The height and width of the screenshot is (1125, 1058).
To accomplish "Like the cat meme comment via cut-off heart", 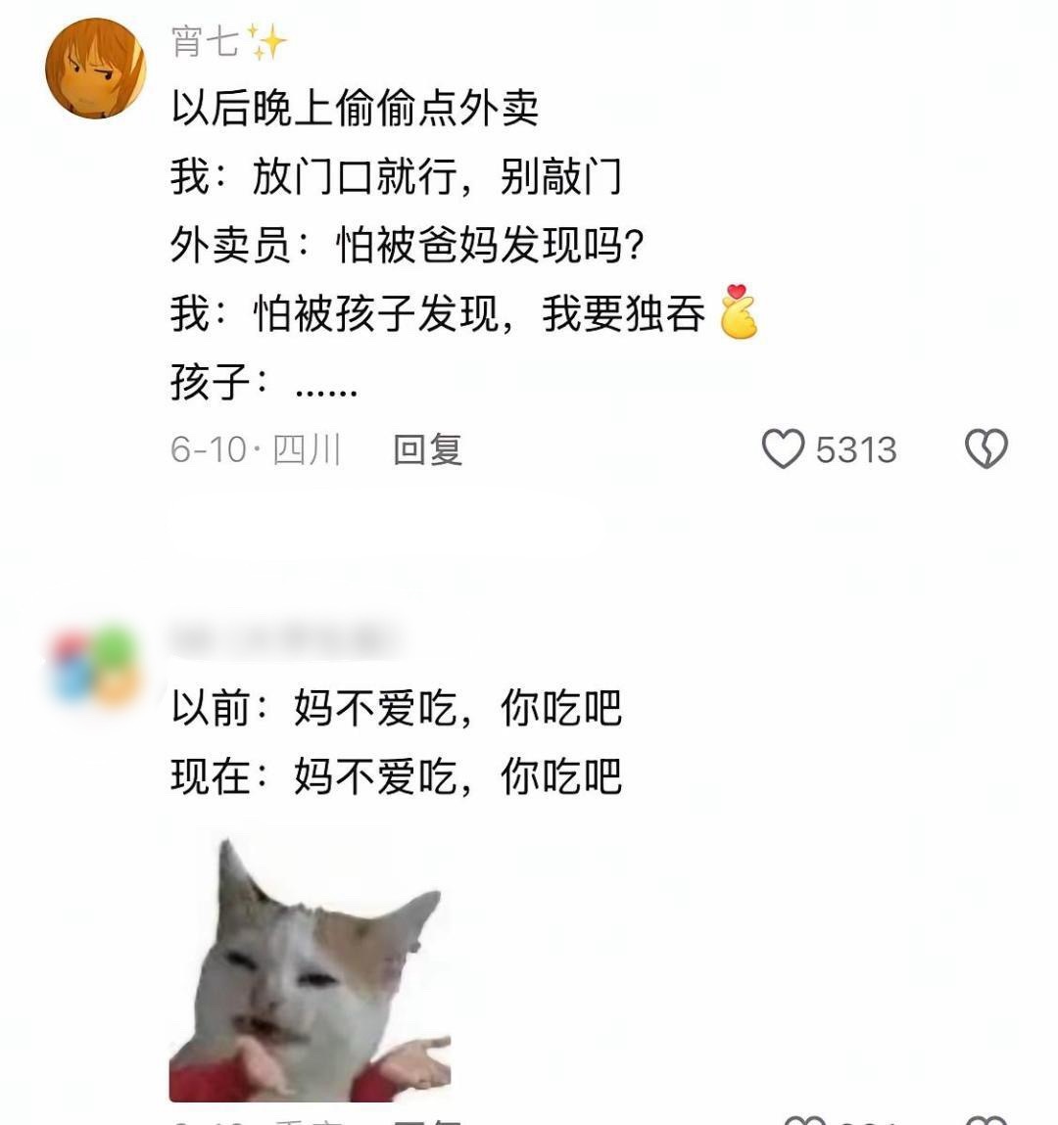I will (x=805, y=1121).
